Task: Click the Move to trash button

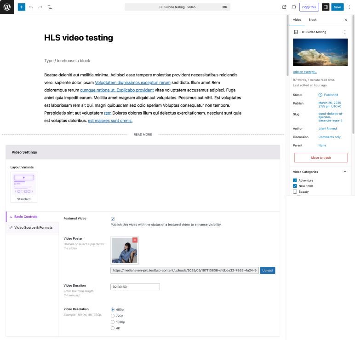Action: pos(321,157)
